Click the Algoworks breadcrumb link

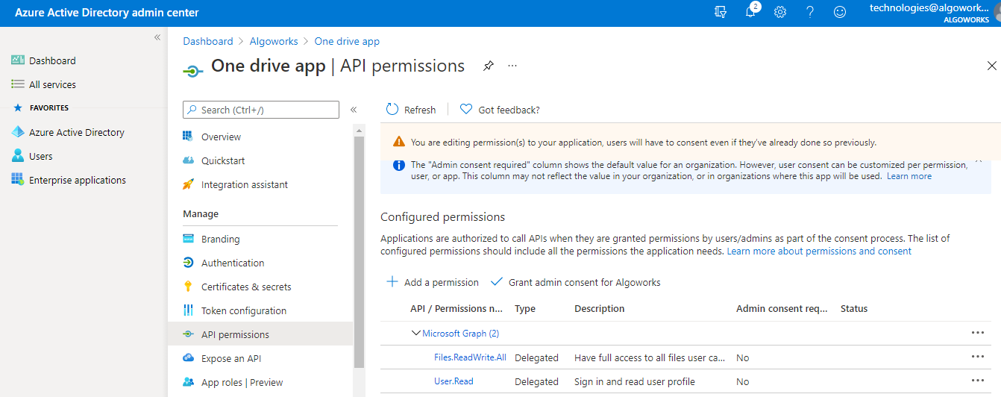pos(274,41)
